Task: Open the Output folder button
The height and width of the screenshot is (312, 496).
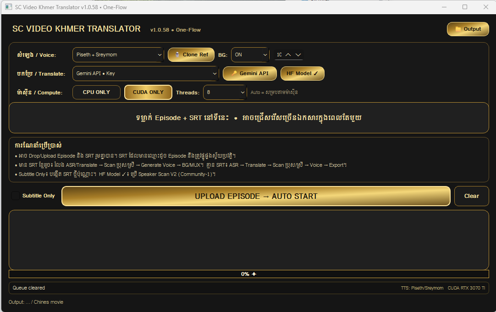Action: coord(468,29)
